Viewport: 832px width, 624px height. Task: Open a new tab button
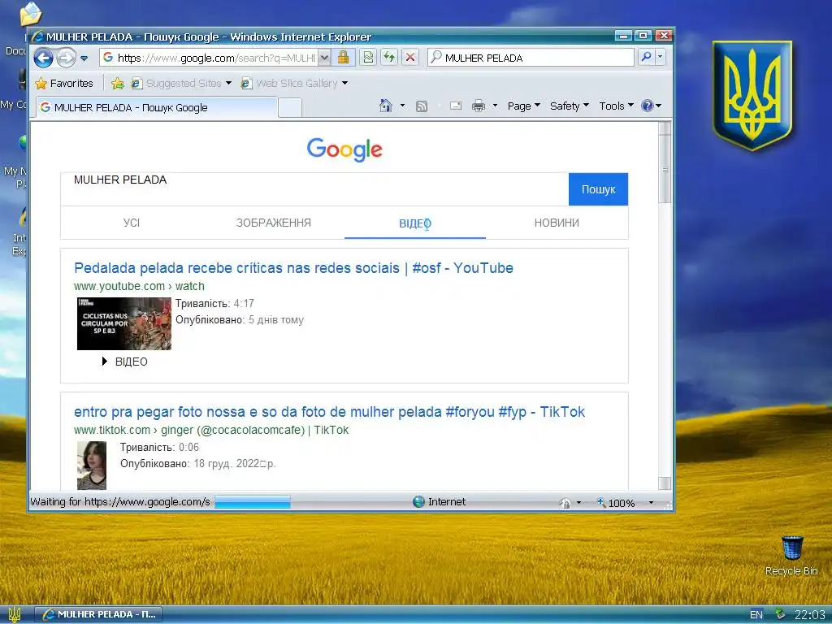290,108
